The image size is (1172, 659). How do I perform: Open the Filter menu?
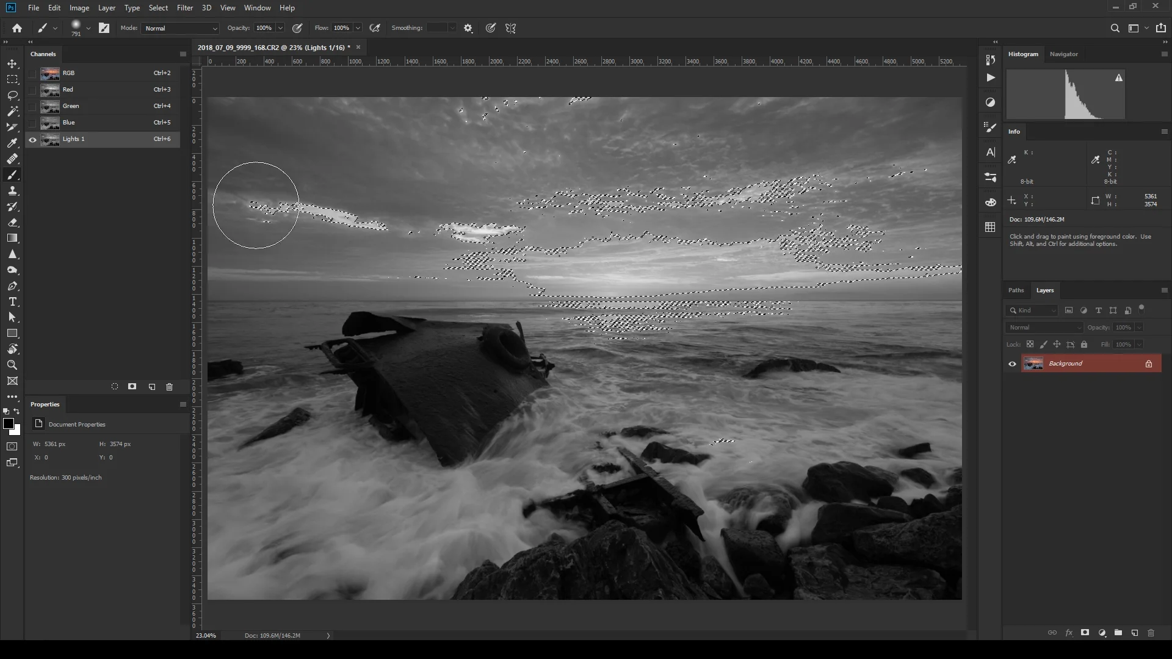(185, 8)
